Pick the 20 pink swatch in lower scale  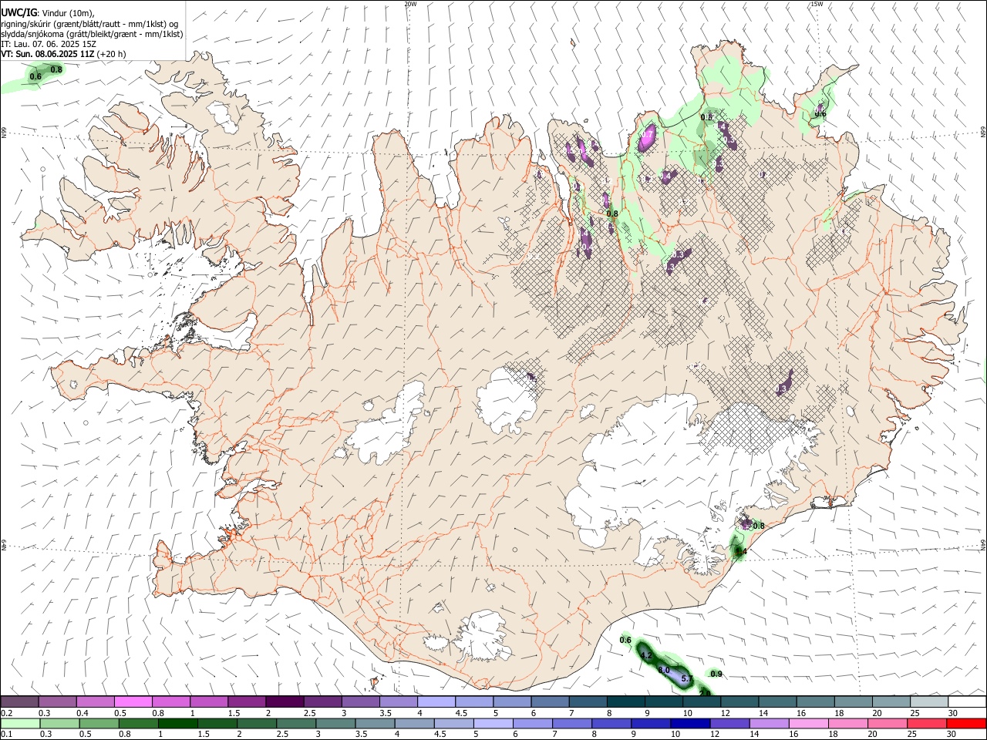[886, 723]
